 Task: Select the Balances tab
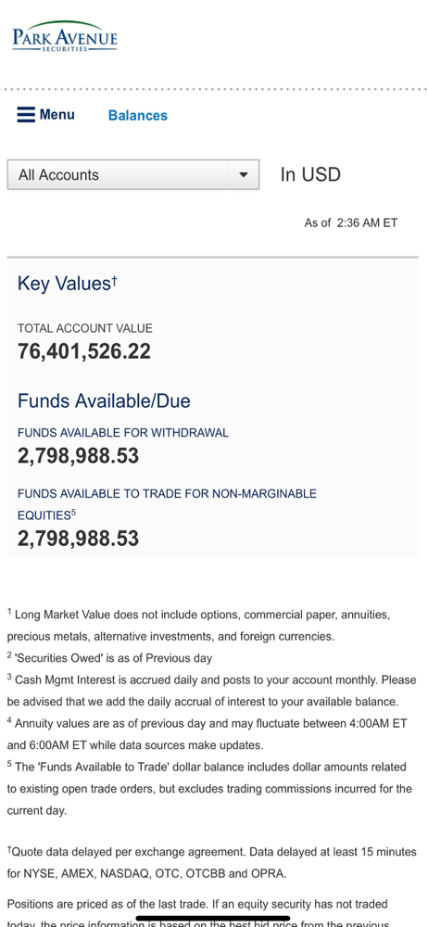(138, 116)
